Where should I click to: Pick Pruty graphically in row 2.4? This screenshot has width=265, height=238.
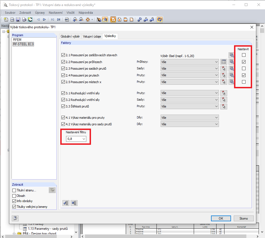(x=224, y=75)
